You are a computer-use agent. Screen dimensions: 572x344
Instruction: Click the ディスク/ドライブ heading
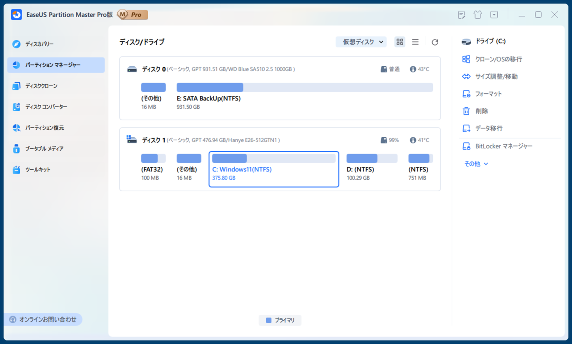tap(142, 42)
